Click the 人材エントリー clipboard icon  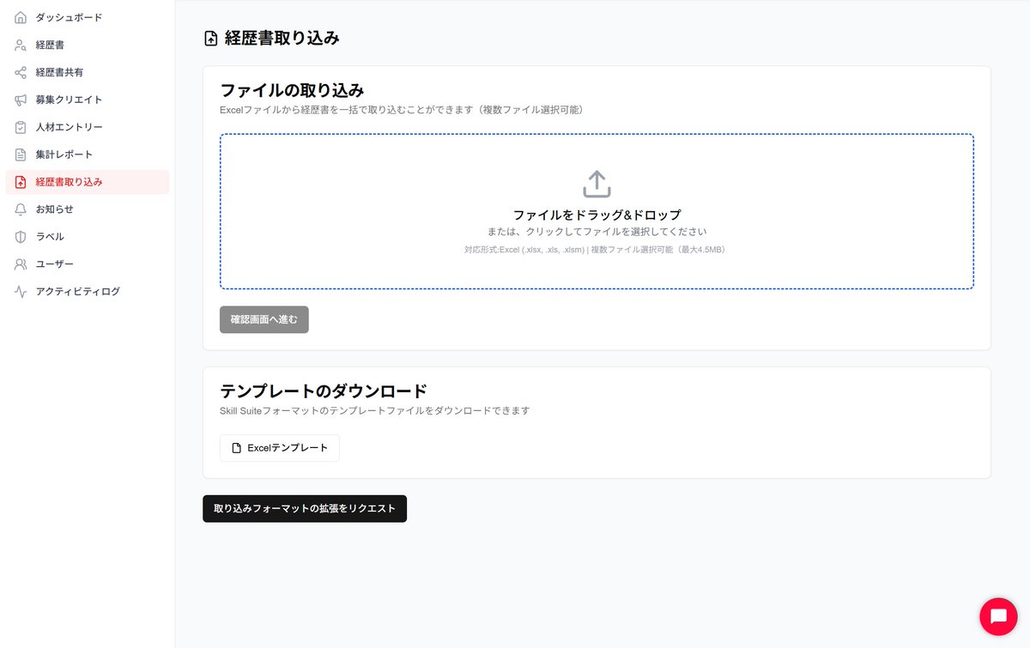(21, 127)
